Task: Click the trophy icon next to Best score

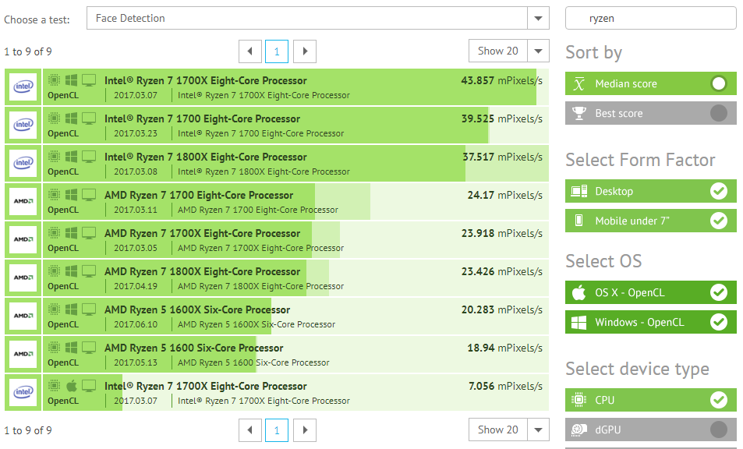Action: point(579,113)
